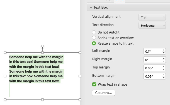Image resolution: width=170 pixels, height=105 pixels.
Task: Open the Columns dialog button
Action: pyautogui.click(x=104, y=93)
